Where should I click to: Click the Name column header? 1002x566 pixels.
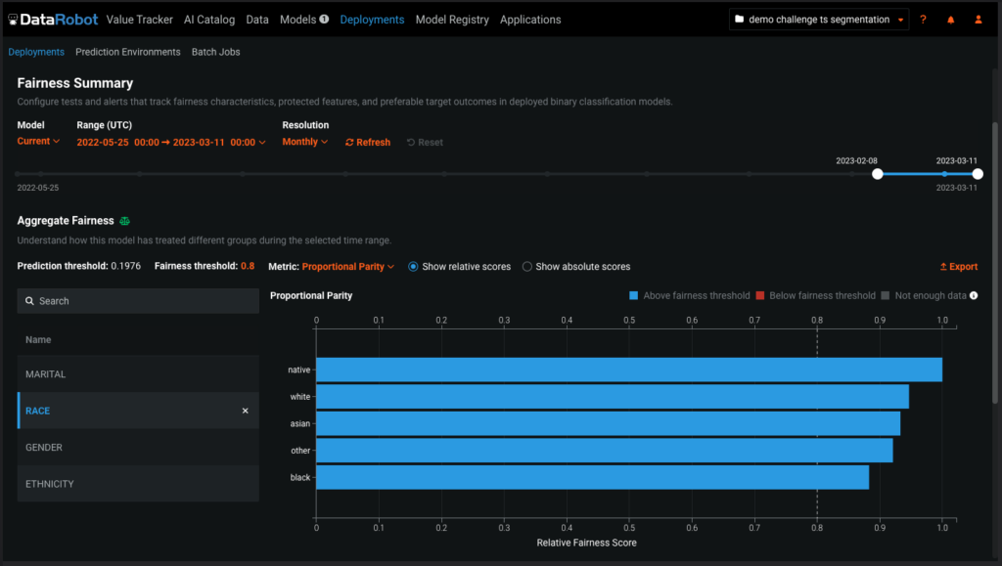38,340
